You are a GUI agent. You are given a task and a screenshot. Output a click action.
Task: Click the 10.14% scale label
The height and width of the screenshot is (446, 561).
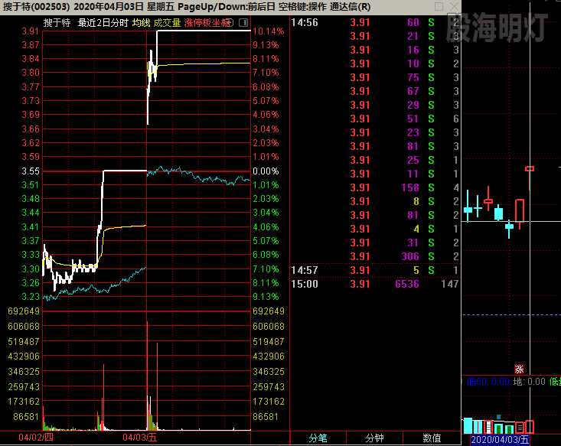click(x=268, y=31)
